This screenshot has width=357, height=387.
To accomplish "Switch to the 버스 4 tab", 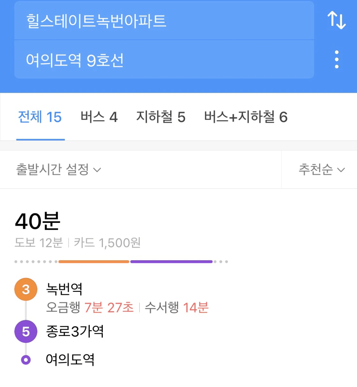I will [x=99, y=117].
